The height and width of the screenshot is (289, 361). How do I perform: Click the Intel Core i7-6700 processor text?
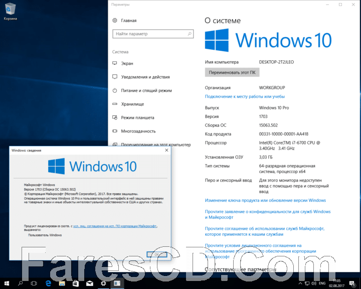coord(289,146)
